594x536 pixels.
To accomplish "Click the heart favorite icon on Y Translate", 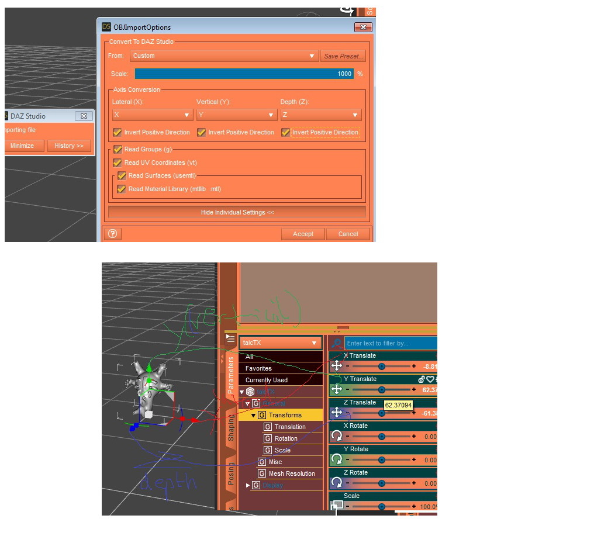I will click(430, 379).
